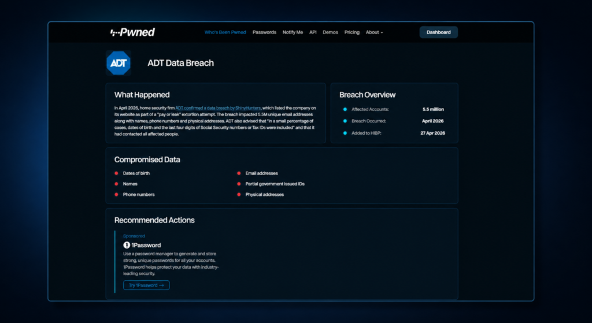Viewport: 592px width, 323px height.
Task: Click the Compromised Data heading
Action: pyautogui.click(x=147, y=159)
